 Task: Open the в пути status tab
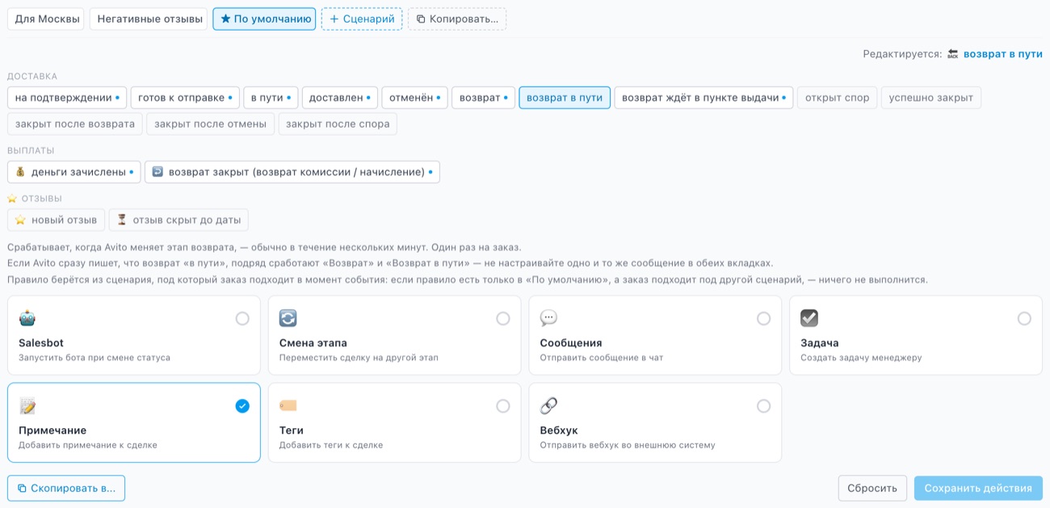(271, 98)
